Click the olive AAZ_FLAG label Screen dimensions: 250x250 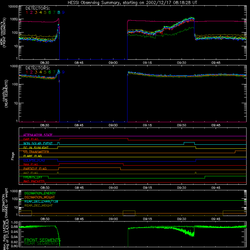click(x=31, y=173)
